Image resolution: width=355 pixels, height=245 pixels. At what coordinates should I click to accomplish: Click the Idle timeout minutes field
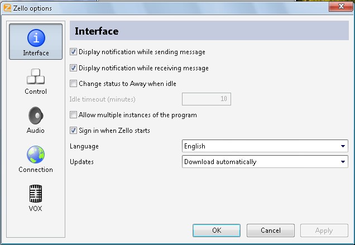(207, 99)
